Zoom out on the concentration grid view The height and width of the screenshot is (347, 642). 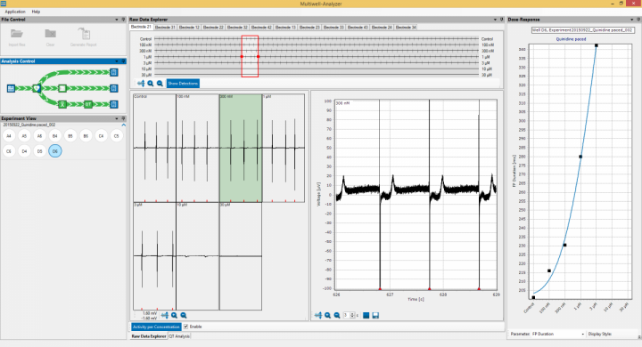184,315
